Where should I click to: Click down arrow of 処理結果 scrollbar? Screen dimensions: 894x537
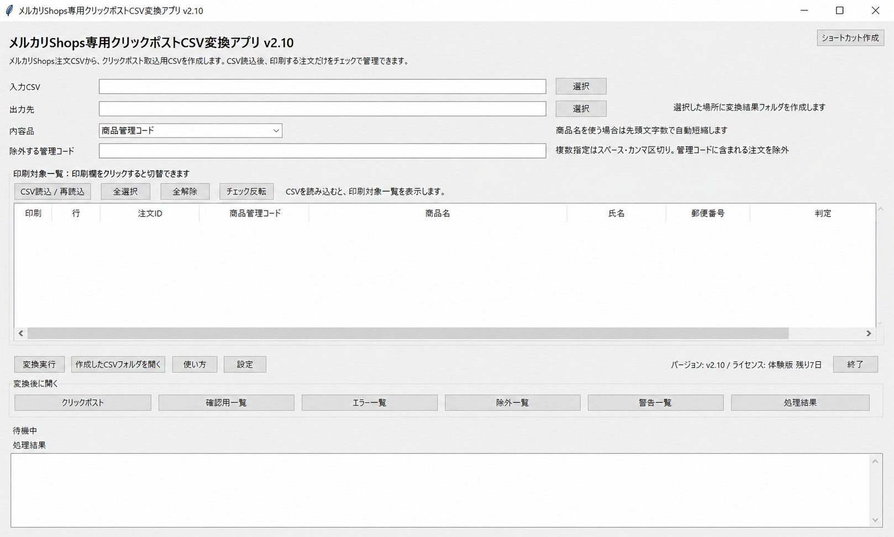[x=875, y=519]
